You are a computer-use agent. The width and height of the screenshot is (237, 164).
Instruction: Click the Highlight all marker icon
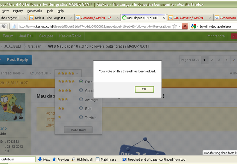73,159
